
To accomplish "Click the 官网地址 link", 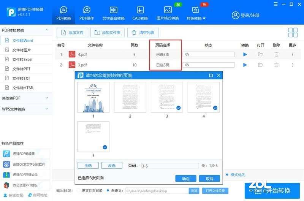I will (38, 195).
